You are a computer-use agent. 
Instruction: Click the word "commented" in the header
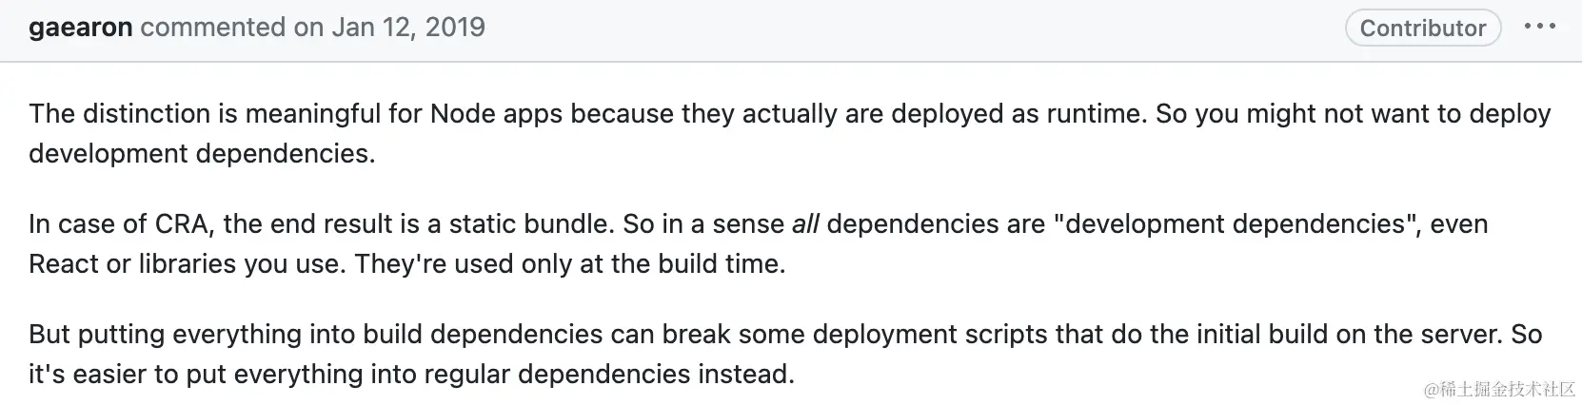[x=214, y=27]
